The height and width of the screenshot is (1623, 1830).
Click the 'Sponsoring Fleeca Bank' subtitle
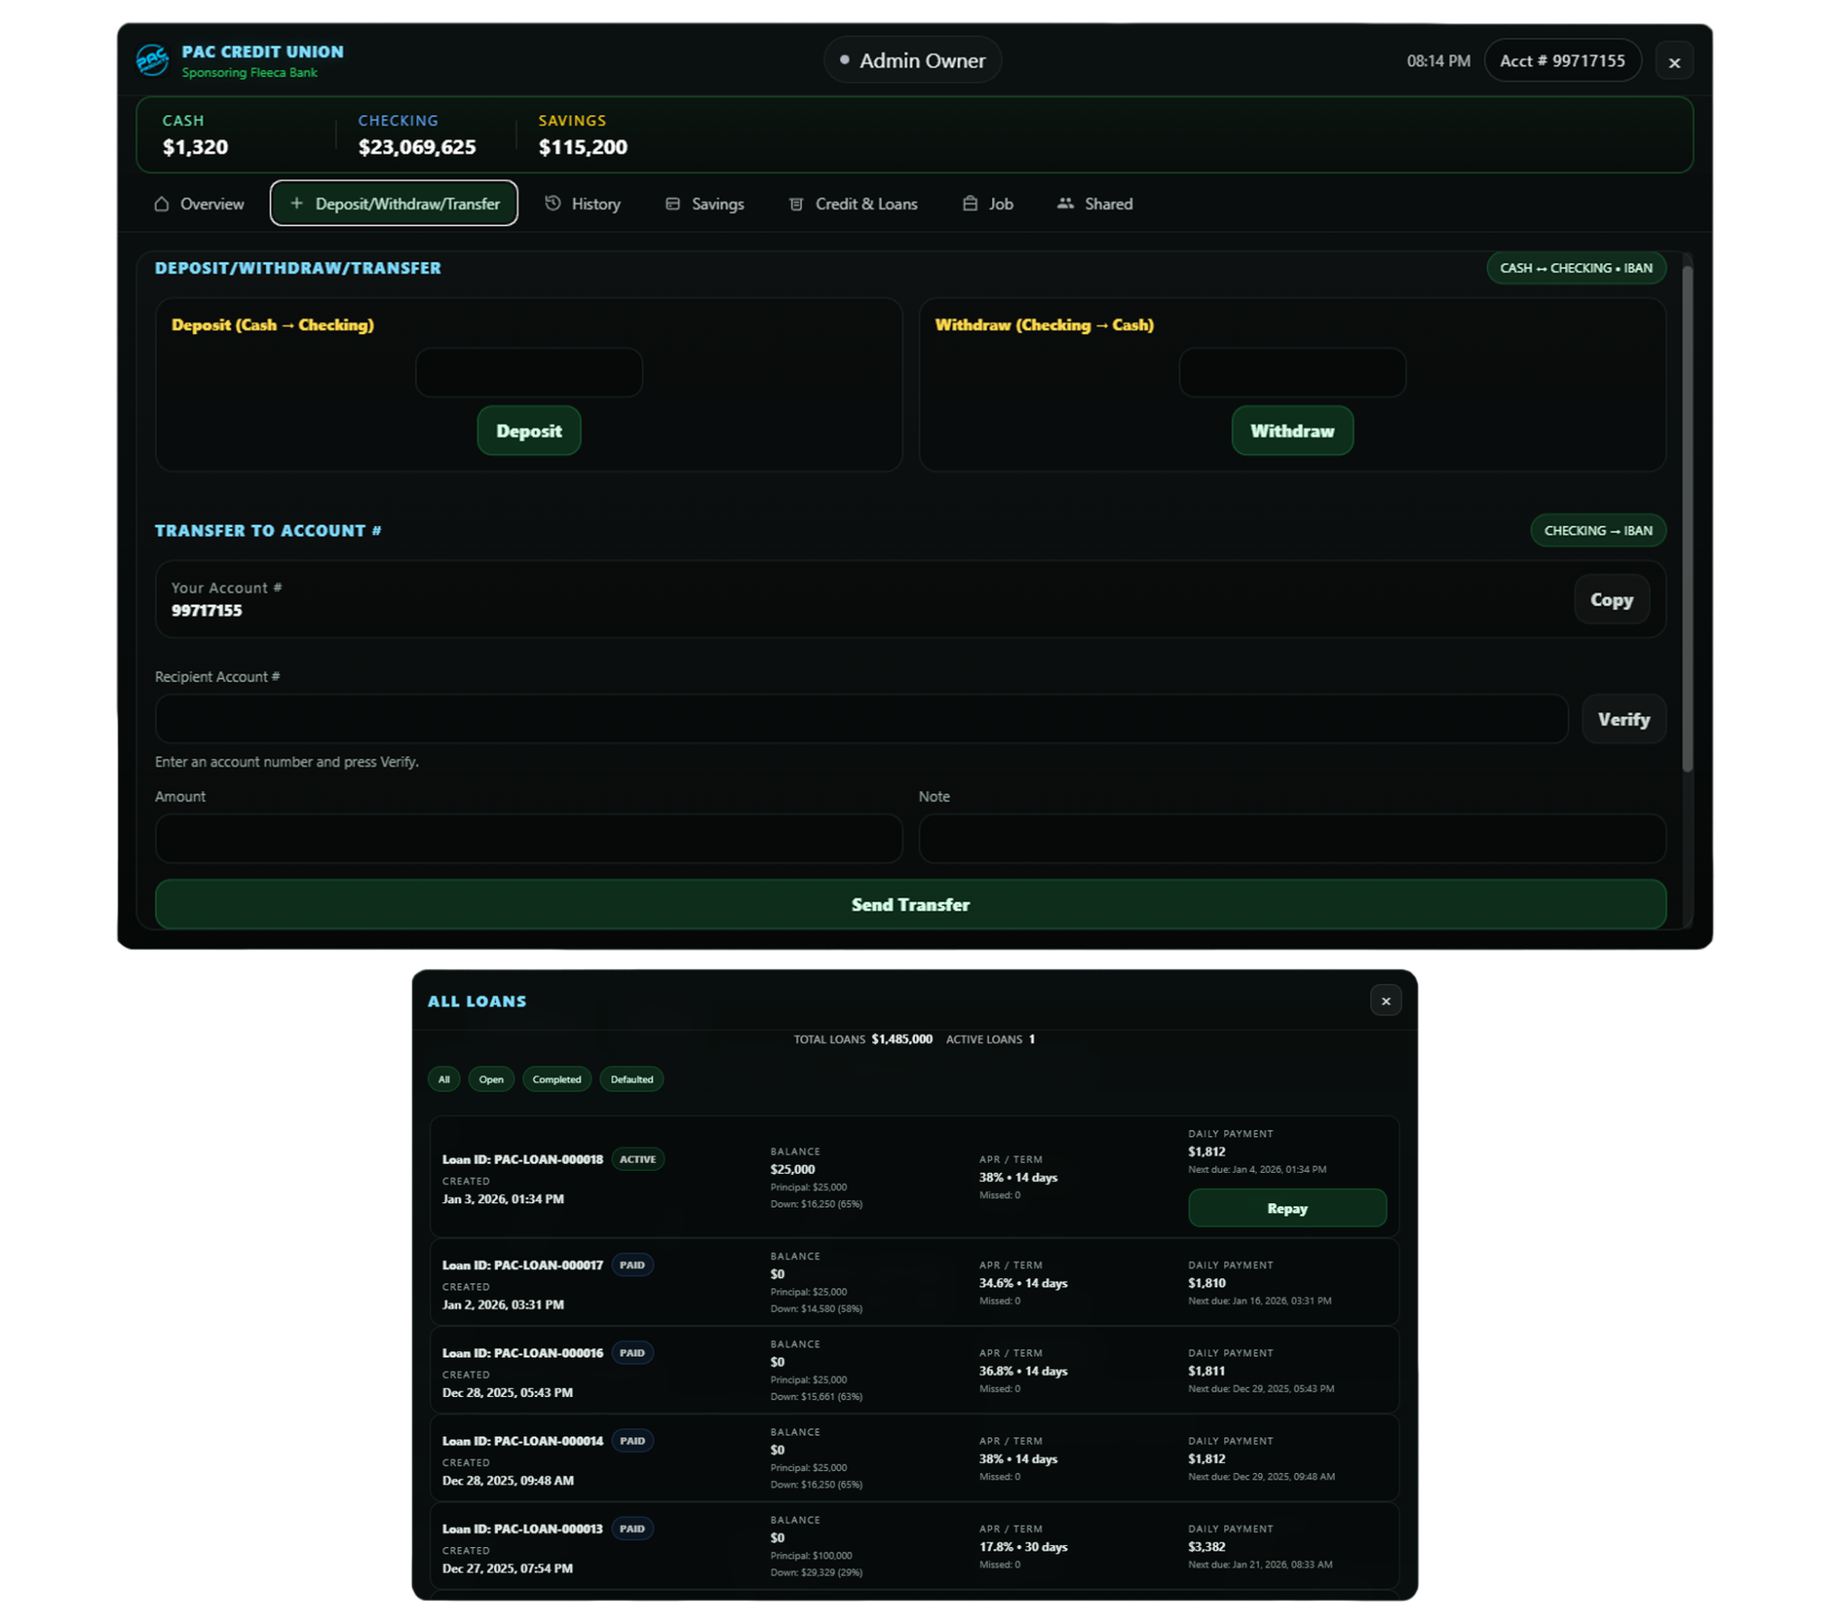click(x=250, y=73)
